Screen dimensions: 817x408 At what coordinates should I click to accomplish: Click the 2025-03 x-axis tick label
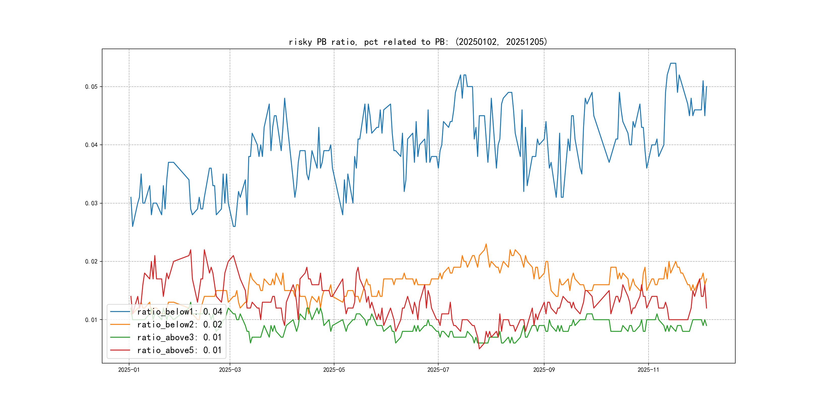tap(230, 370)
